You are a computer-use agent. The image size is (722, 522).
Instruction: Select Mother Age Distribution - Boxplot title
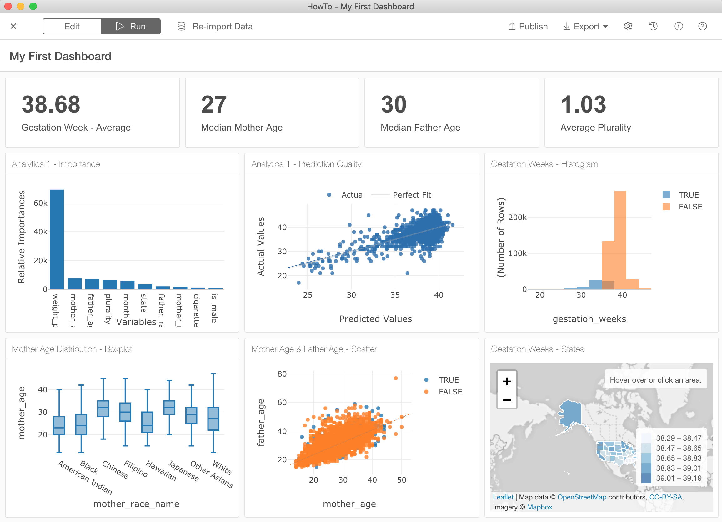(x=72, y=349)
